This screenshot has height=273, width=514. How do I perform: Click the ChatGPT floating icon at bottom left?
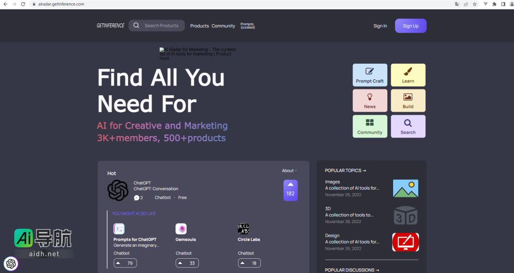[11, 264]
